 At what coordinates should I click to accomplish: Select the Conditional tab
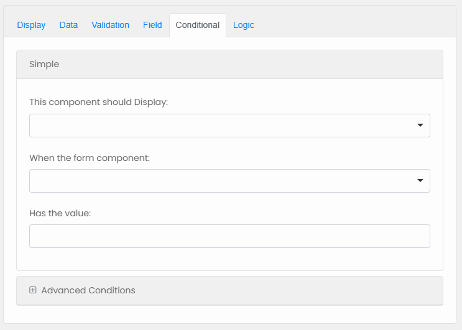click(x=197, y=25)
